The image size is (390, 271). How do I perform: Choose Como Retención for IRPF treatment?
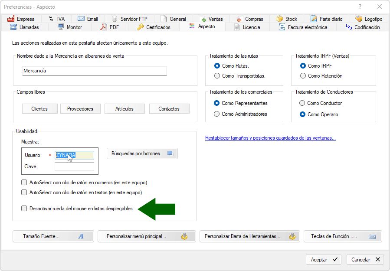pos(303,76)
